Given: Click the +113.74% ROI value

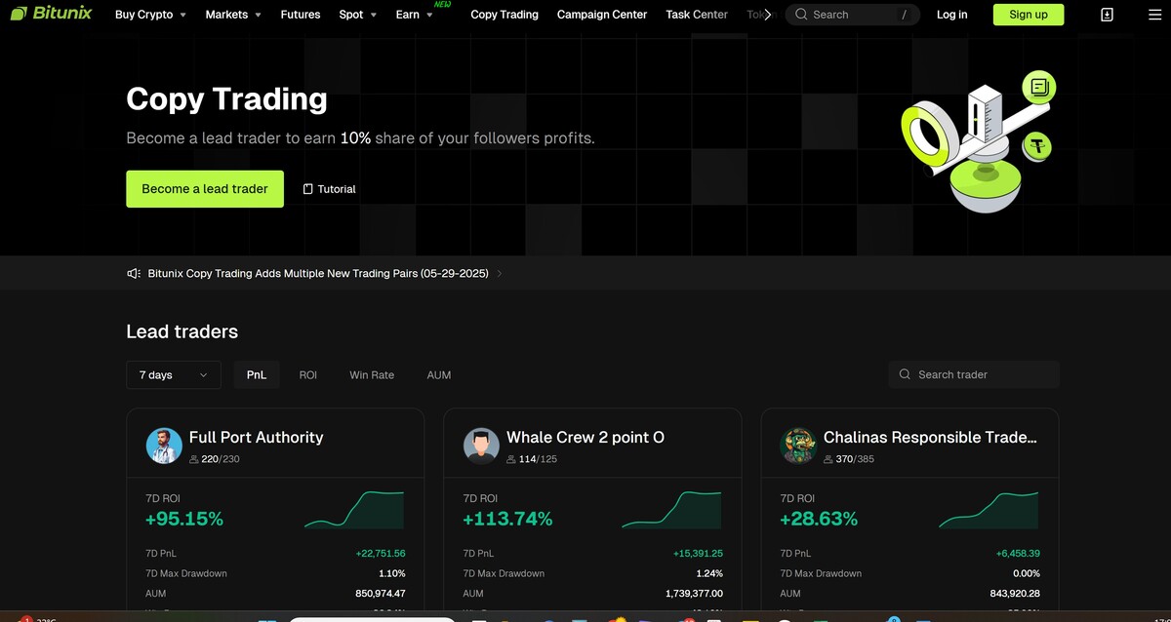Looking at the screenshot, I should pos(507,520).
